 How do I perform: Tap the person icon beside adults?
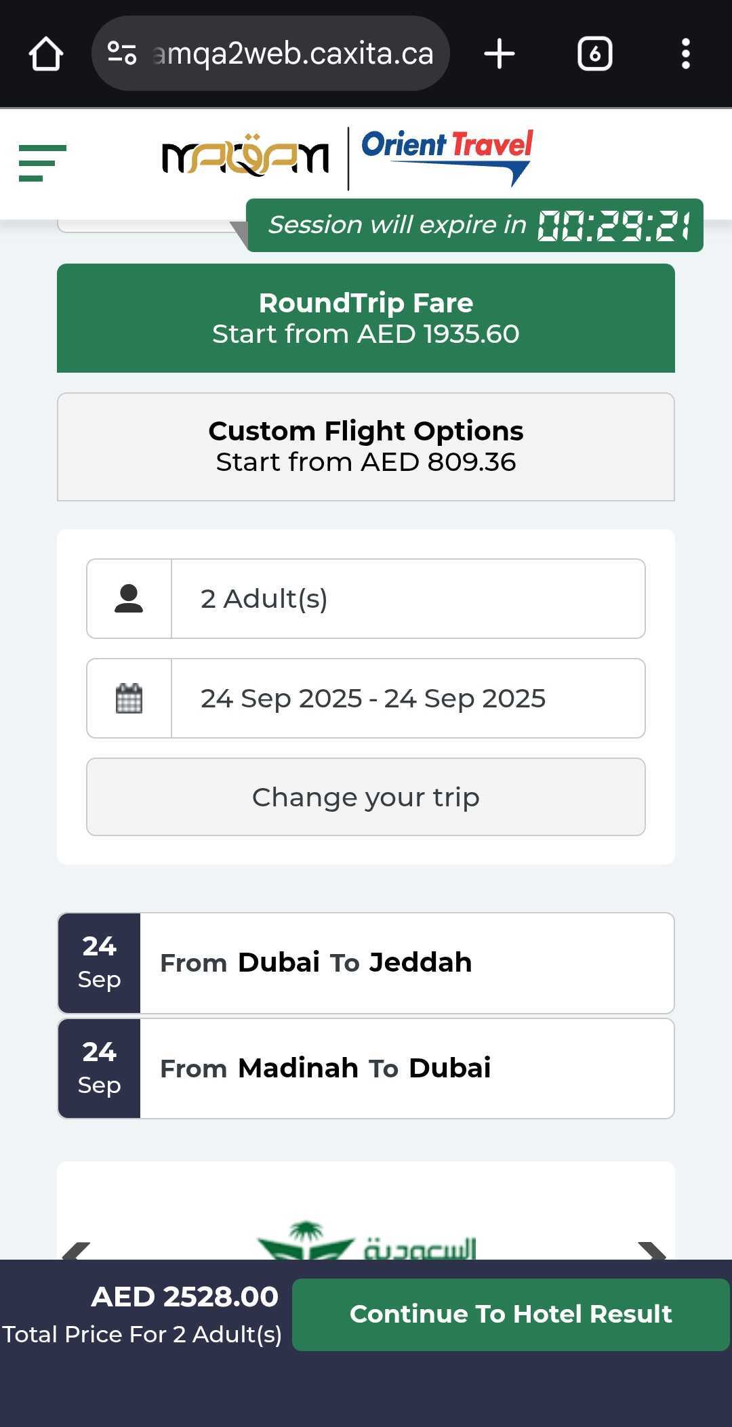pyautogui.click(x=129, y=599)
